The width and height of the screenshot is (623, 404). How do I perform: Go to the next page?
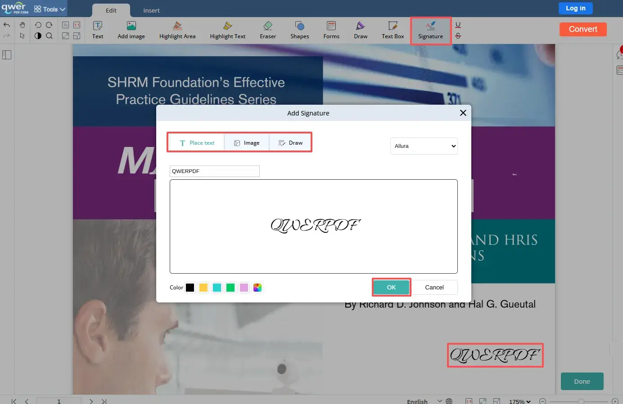click(91, 401)
